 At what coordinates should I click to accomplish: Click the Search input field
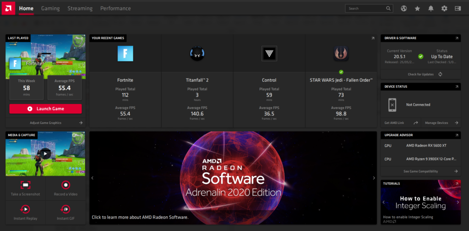pos(365,8)
